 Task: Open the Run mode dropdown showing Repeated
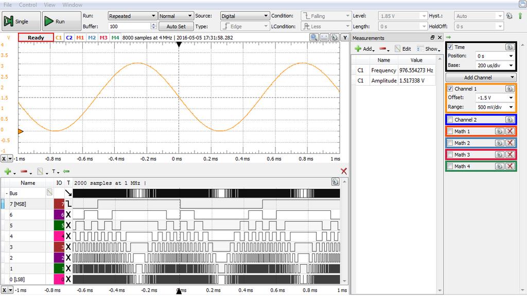[x=132, y=16]
